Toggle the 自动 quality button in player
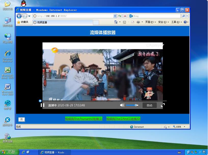208x155 pixels. coord(149,105)
